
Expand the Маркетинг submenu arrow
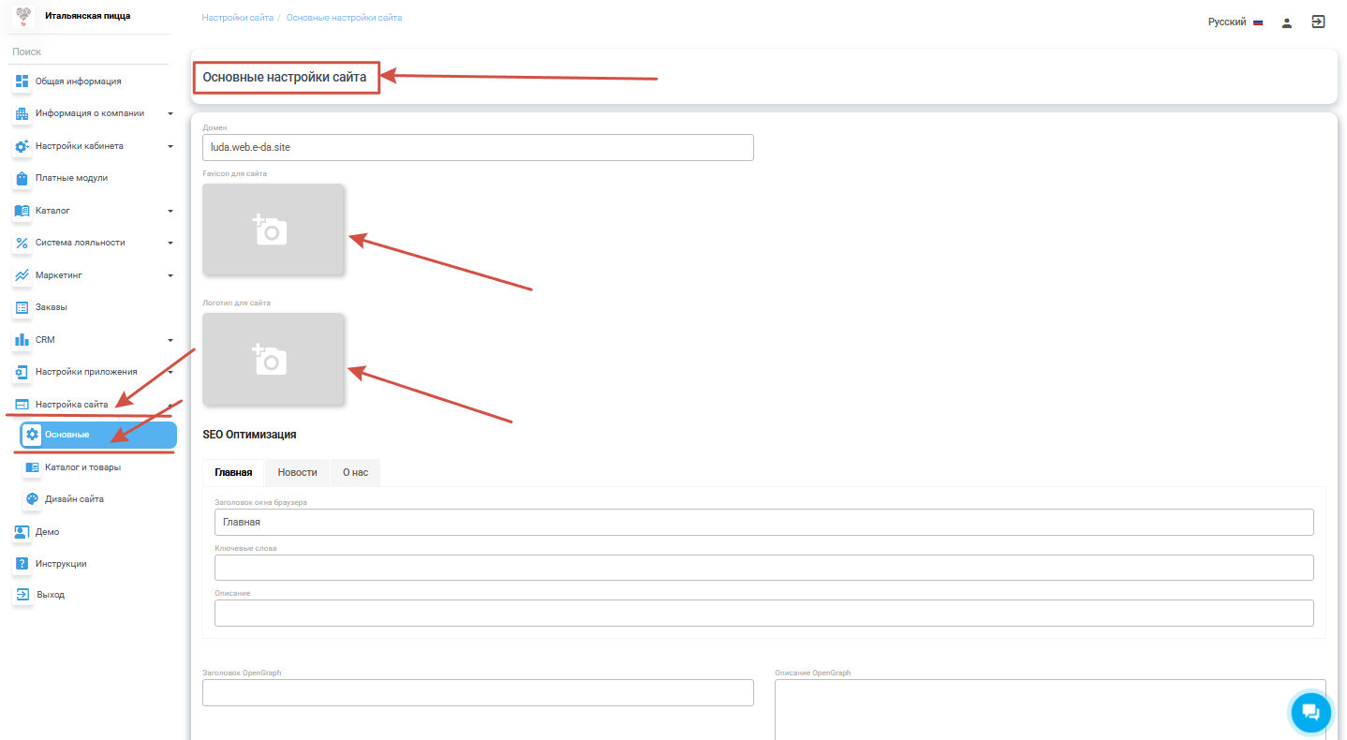(170, 275)
